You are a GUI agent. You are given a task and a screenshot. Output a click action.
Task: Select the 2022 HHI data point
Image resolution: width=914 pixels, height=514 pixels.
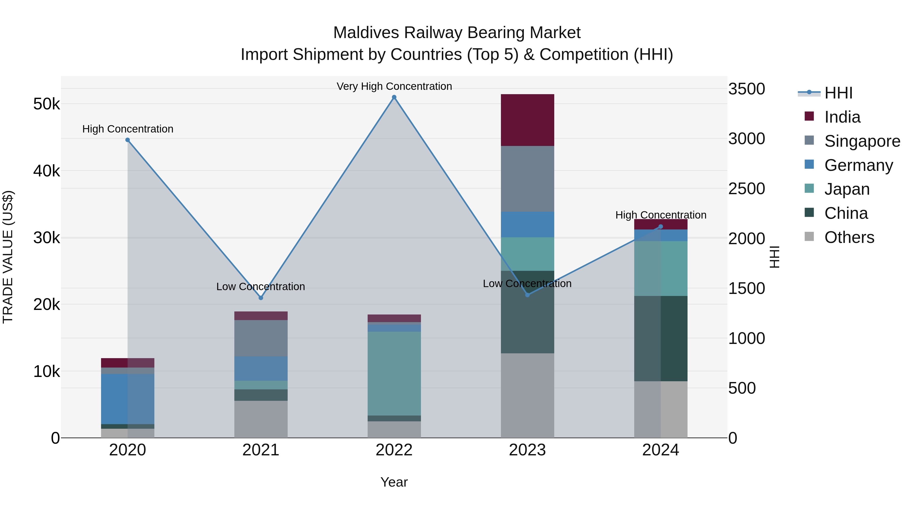[394, 97]
